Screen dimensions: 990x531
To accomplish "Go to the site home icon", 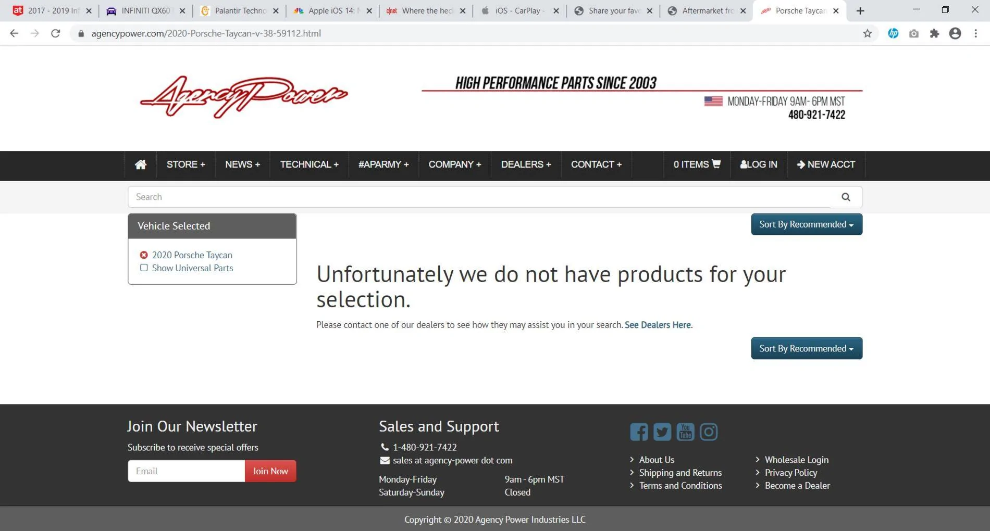I will [x=140, y=165].
